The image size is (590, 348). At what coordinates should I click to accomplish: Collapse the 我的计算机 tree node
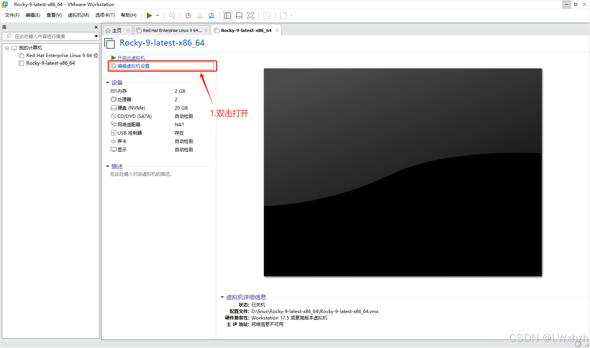coord(7,48)
